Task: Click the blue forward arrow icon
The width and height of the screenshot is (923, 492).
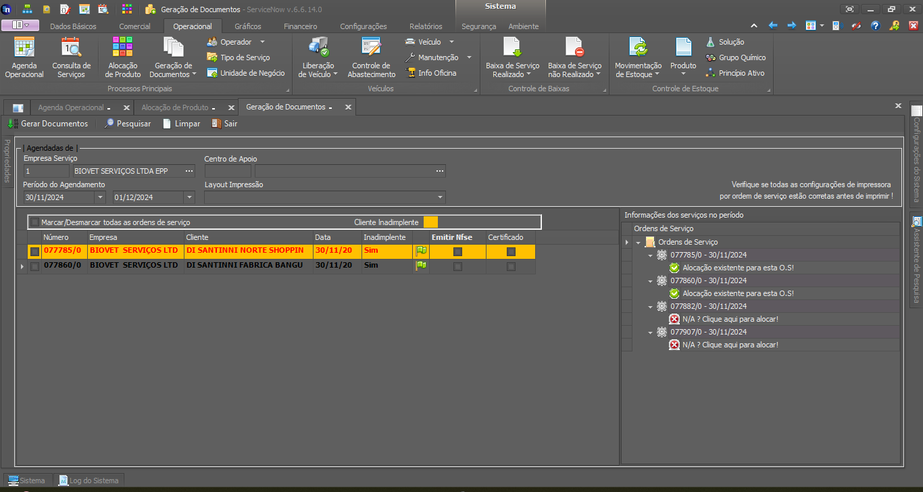Action: 791,26
